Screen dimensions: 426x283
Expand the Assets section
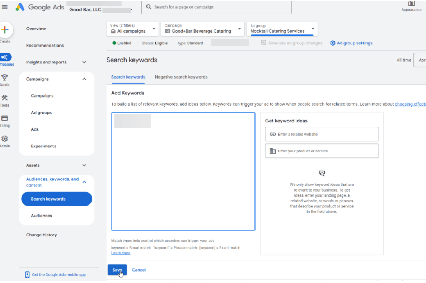tap(84, 165)
